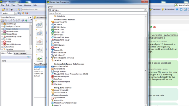Choose PostgreSQL data source
Viewport: 189px width, 106px height.
coord(58,50)
